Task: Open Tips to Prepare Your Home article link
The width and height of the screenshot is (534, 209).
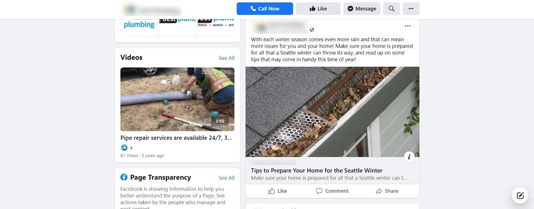Action: pyautogui.click(x=317, y=170)
